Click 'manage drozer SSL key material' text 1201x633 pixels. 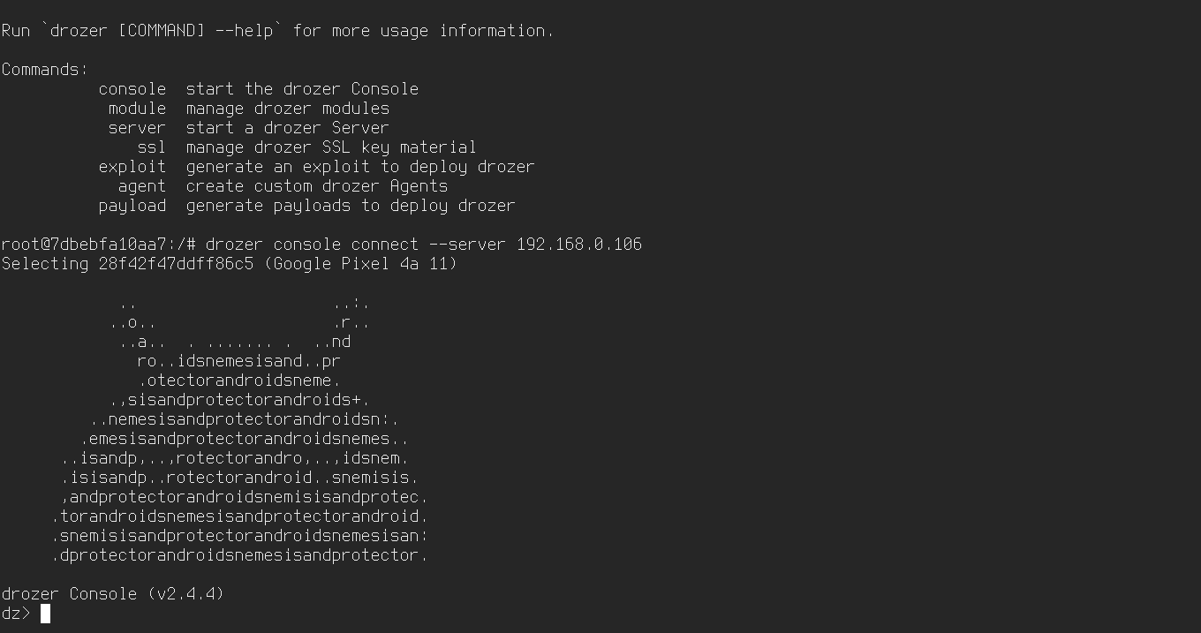(x=331, y=147)
